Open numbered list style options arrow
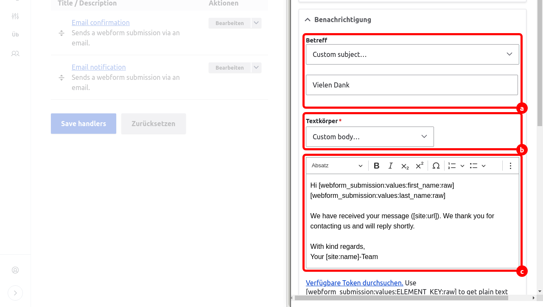The height and width of the screenshot is (307, 543). [462, 166]
